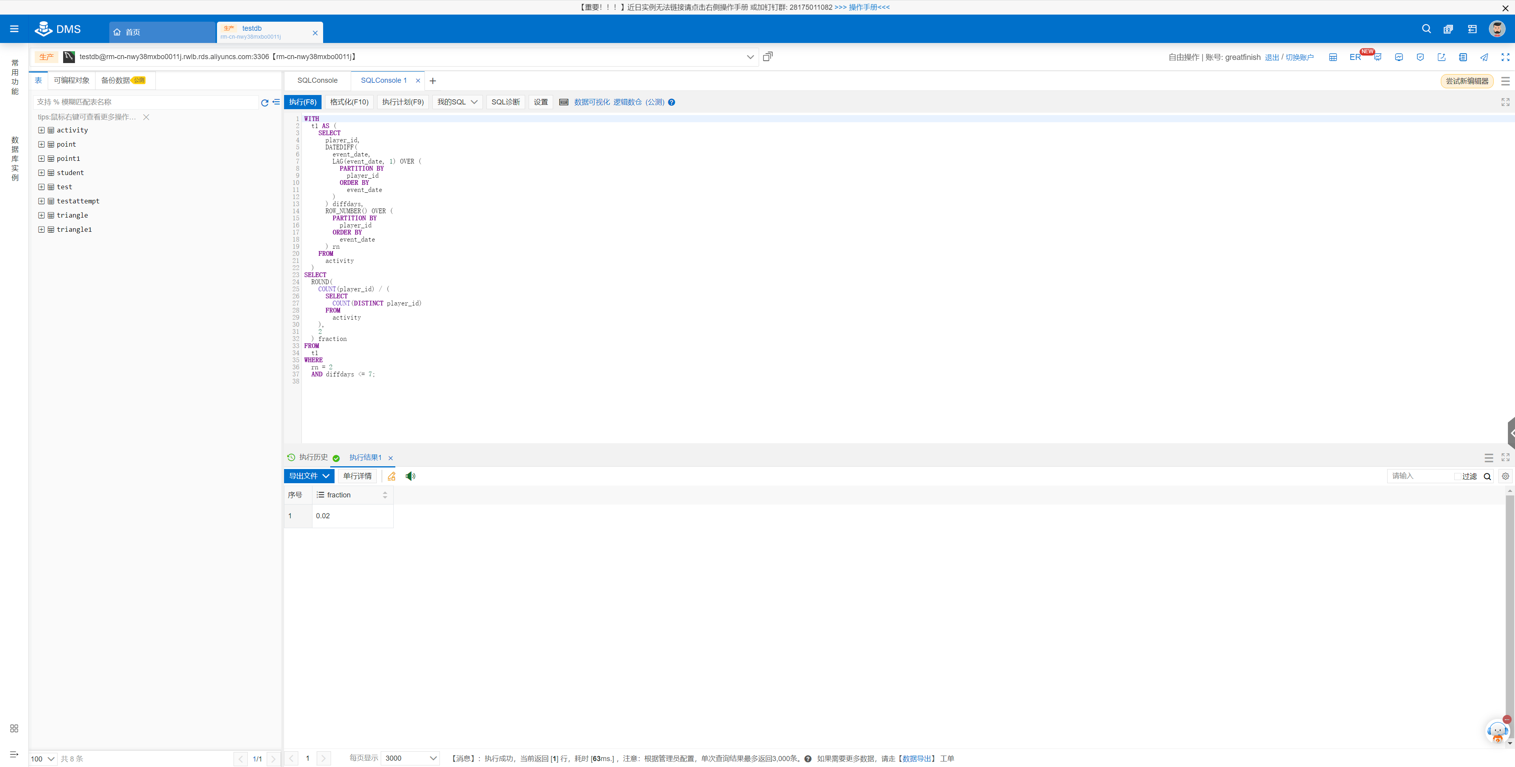The height and width of the screenshot is (767, 1515).
Task: Switch to the SQLConsole tab
Action: 317,80
